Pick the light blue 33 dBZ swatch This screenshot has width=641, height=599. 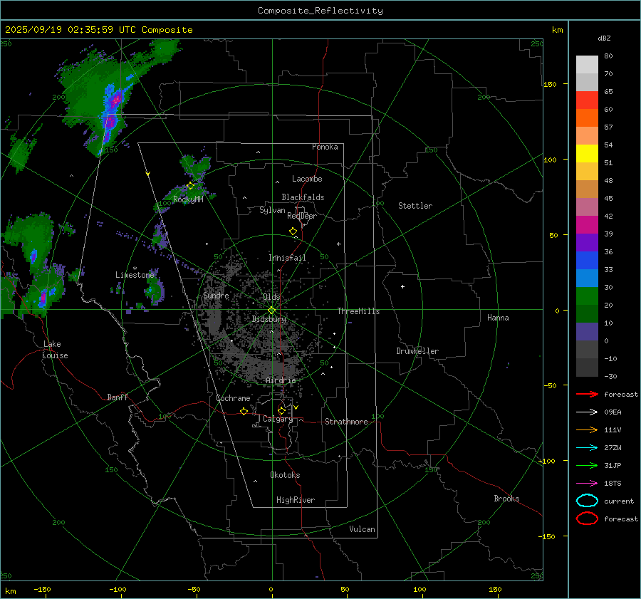point(587,278)
